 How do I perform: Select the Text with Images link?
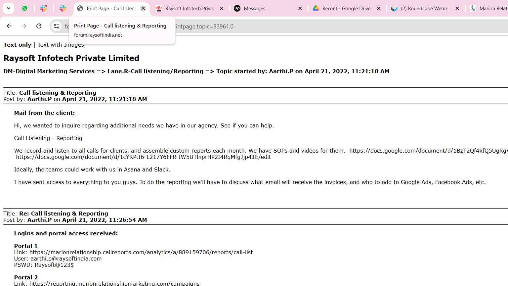point(61,45)
